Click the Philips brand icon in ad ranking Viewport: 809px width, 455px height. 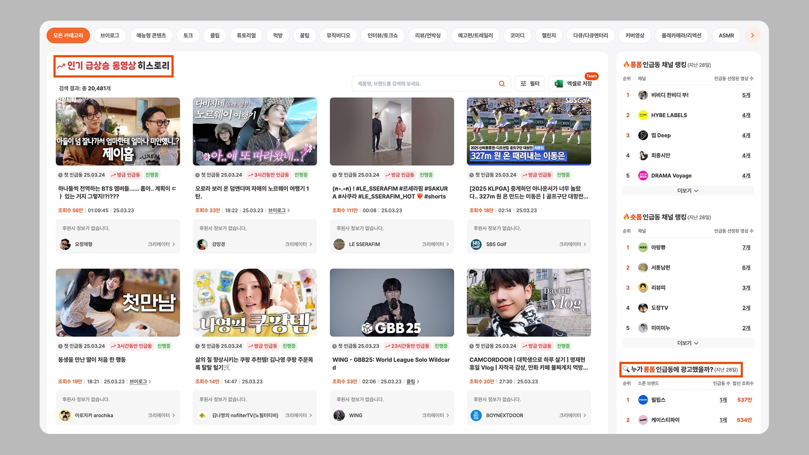[643, 400]
